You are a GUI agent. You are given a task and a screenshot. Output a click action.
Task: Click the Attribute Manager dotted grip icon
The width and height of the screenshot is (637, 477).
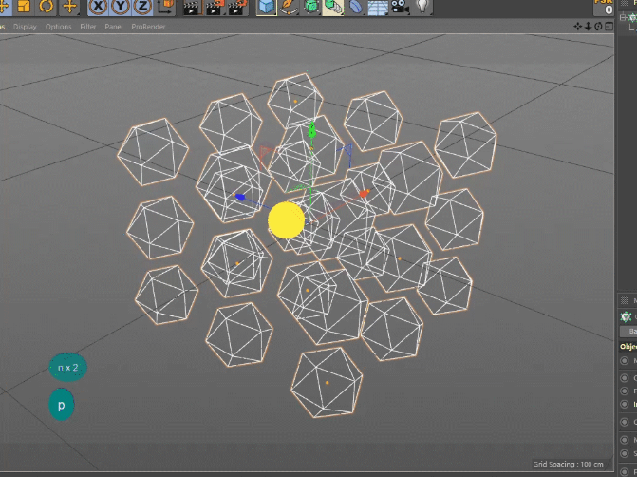point(625,300)
